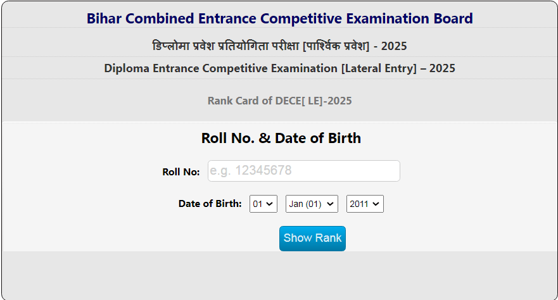Viewport: 558px width, 300px height.
Task: Click the e.g. 12345678 placeholder text
Action: pos(250,171)
